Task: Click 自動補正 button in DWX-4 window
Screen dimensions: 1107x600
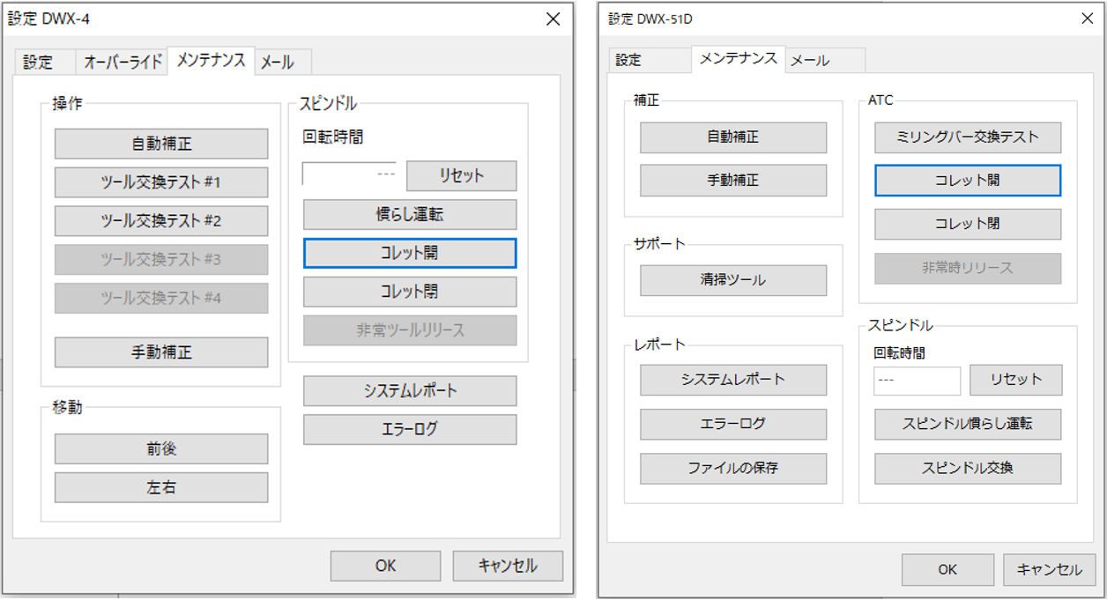Action: point(161,144)
